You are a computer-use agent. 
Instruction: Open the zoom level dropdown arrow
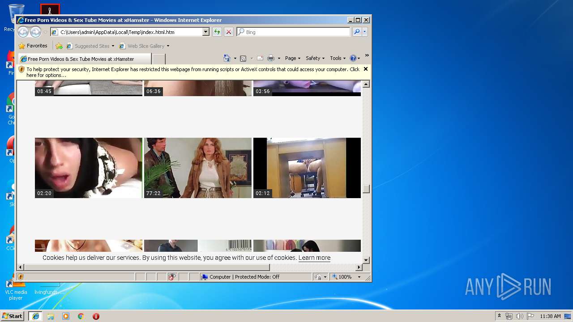coord(359,277)
